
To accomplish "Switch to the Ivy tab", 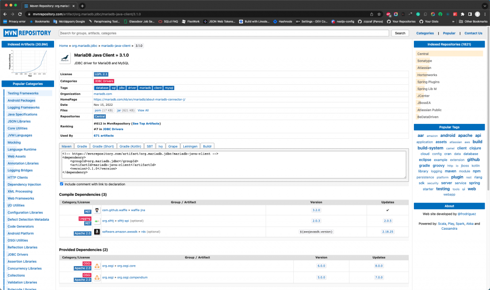I will point(160,146).
